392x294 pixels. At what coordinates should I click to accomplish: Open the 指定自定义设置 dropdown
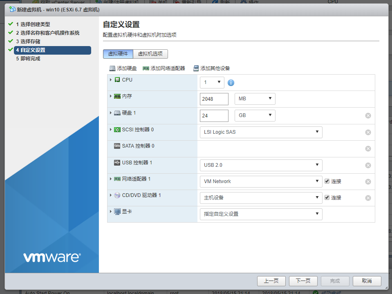261,214
